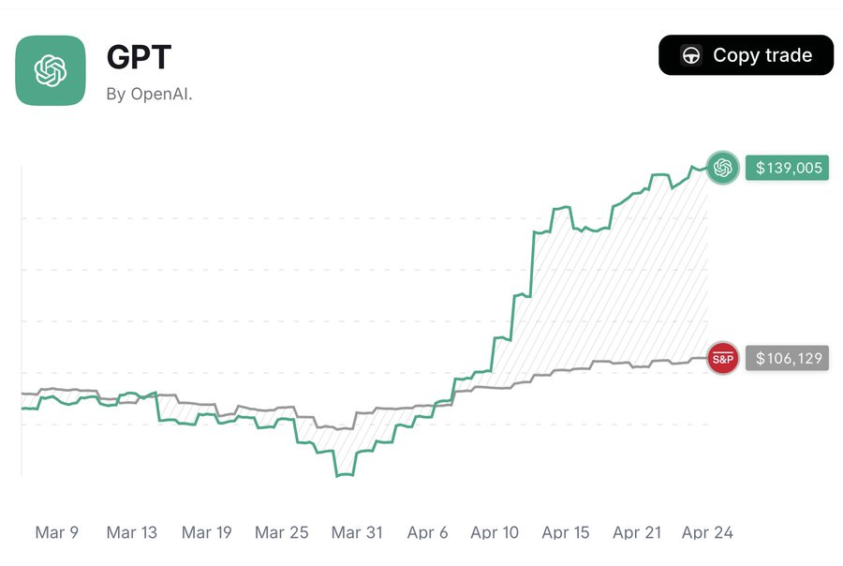
Task: Select the Mar 9 date label
Action: pos(56,532)
